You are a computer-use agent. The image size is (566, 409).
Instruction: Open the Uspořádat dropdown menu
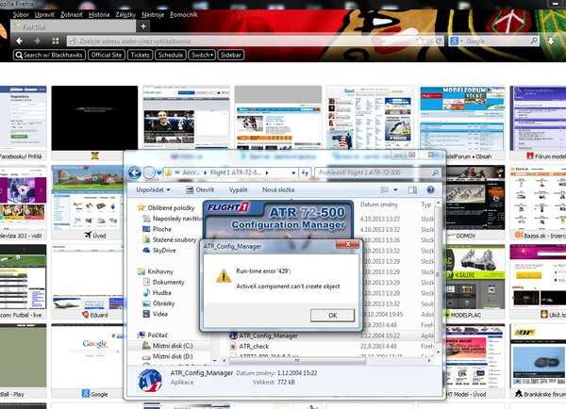pos(153,190)
